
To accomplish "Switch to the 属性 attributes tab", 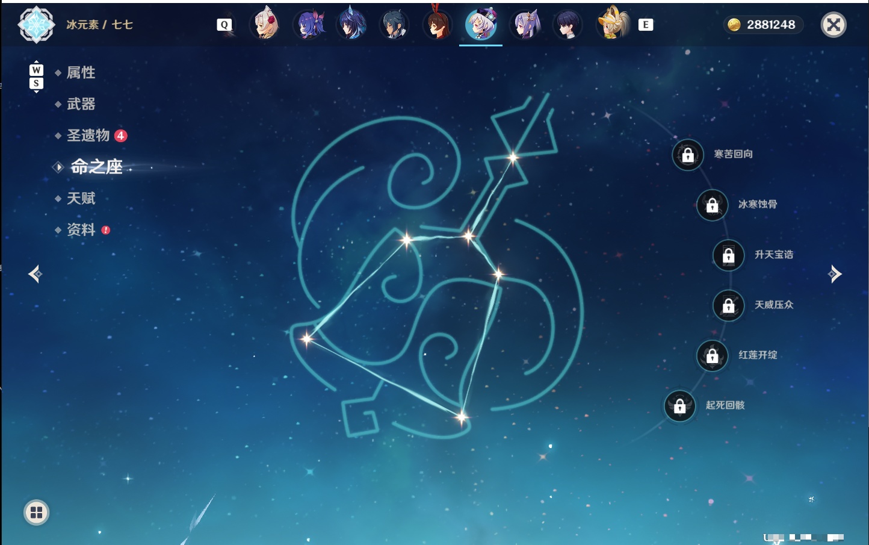I will point(81,73).
